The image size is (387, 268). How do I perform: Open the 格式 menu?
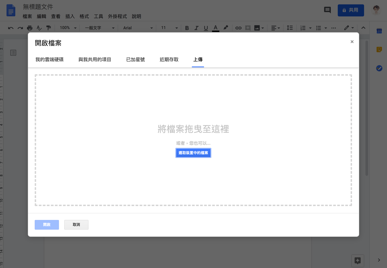84,17
